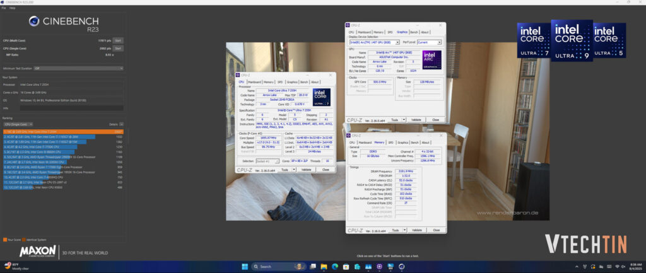
Task: Select the Core i7-1165G7 @28W ranking row
Action: pyautogui.click(x=63, y=137)
